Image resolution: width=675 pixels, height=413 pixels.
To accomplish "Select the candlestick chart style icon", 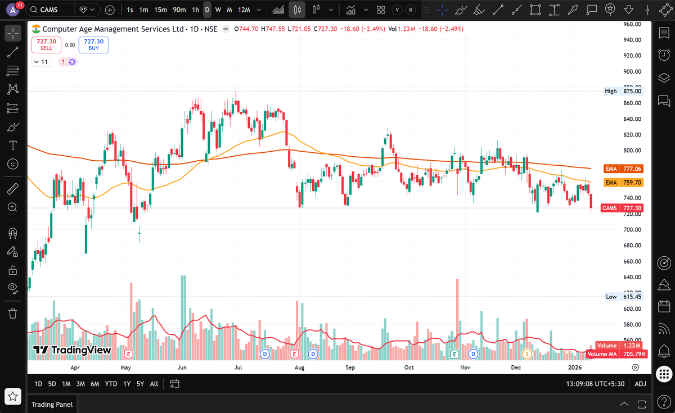I will pos(297,10).
